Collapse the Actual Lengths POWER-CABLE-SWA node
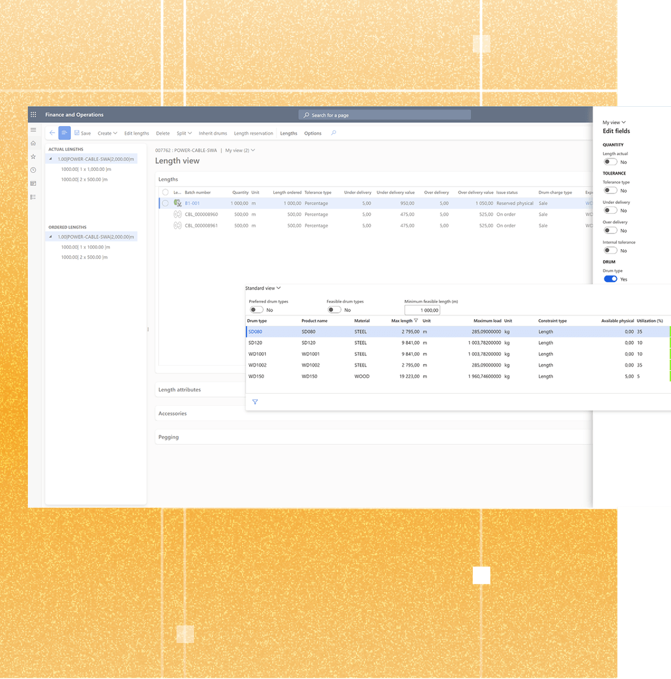 coord(50,159)
